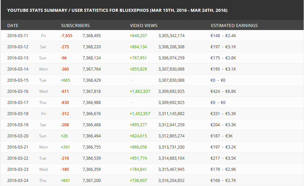Click earnings €195 - €3.1K

coord(223,69)
